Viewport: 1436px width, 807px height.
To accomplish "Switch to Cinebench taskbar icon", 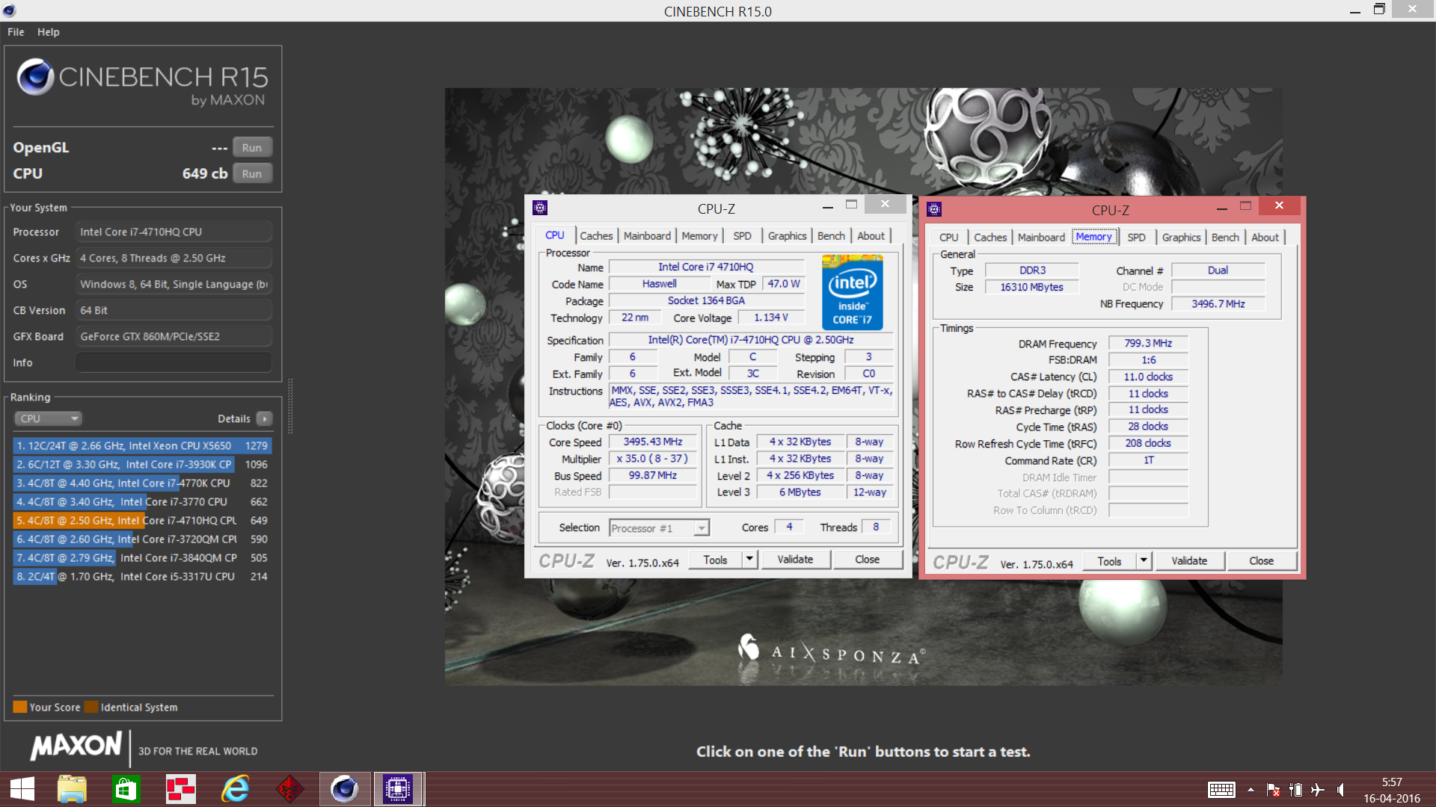I will (x=345, y=789).
